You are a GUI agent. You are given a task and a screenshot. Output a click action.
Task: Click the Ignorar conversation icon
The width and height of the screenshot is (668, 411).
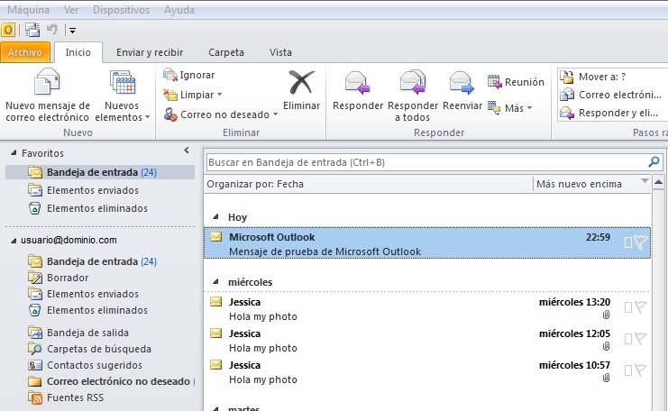pos(170,75)
